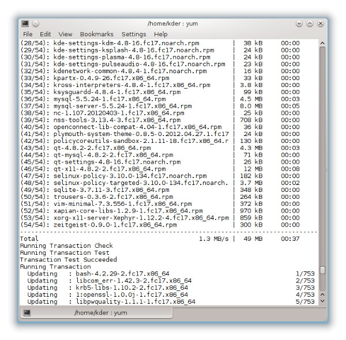The image size is (346, 340).
Task: Close the Konsole window
Action: (x=321, y=24)
